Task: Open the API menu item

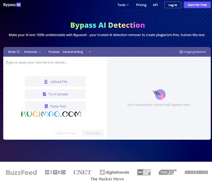Action: point(155,5)
